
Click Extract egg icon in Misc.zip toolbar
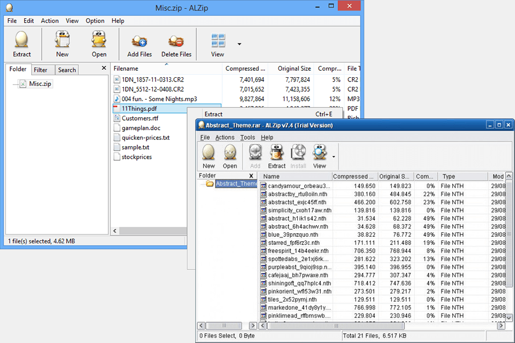click(21, 39)
